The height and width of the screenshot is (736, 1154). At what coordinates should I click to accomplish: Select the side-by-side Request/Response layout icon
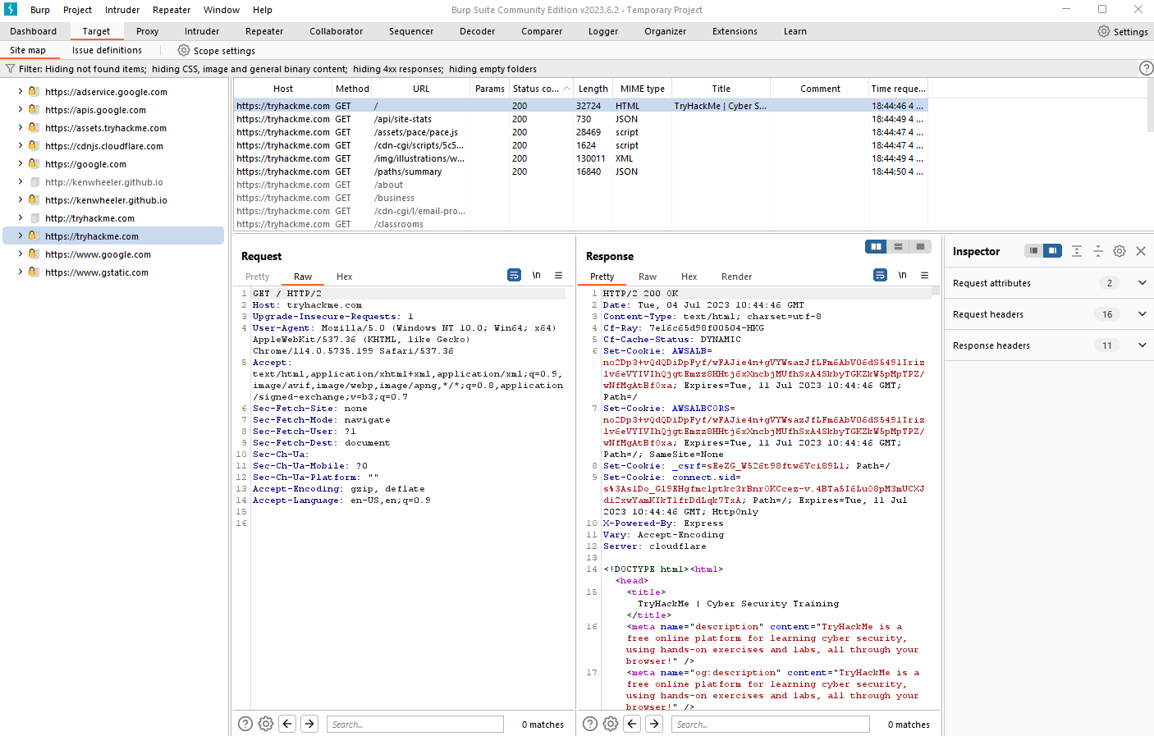point(876,246)
